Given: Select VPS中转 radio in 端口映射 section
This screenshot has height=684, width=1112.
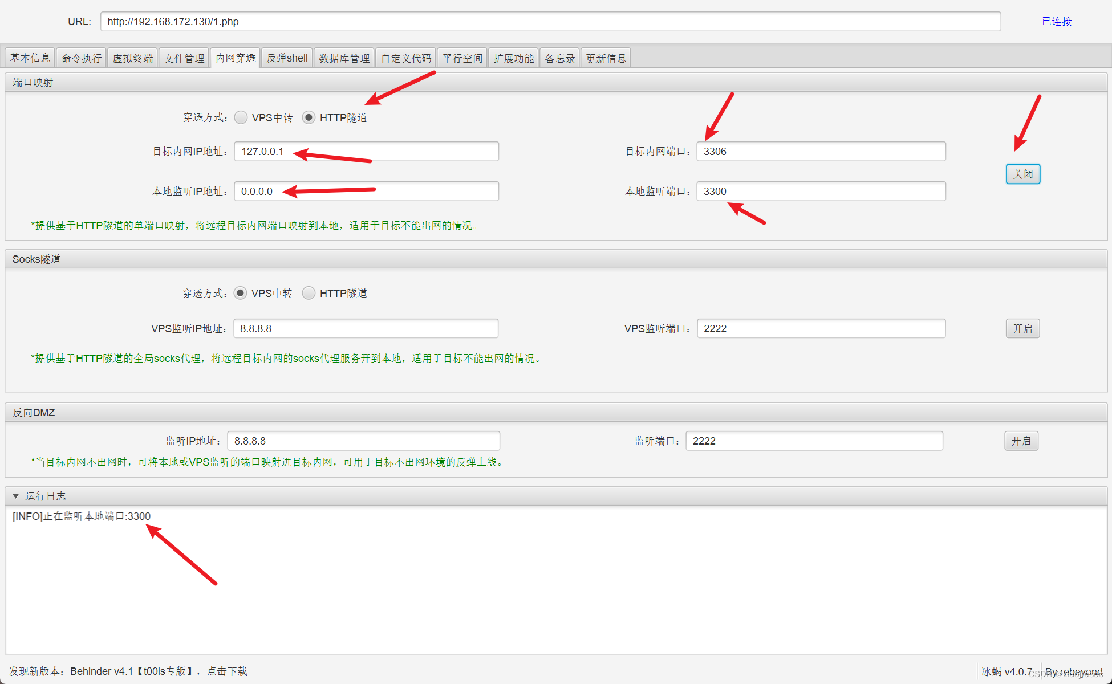Looking at the screenshot, I should click(241, 117).
